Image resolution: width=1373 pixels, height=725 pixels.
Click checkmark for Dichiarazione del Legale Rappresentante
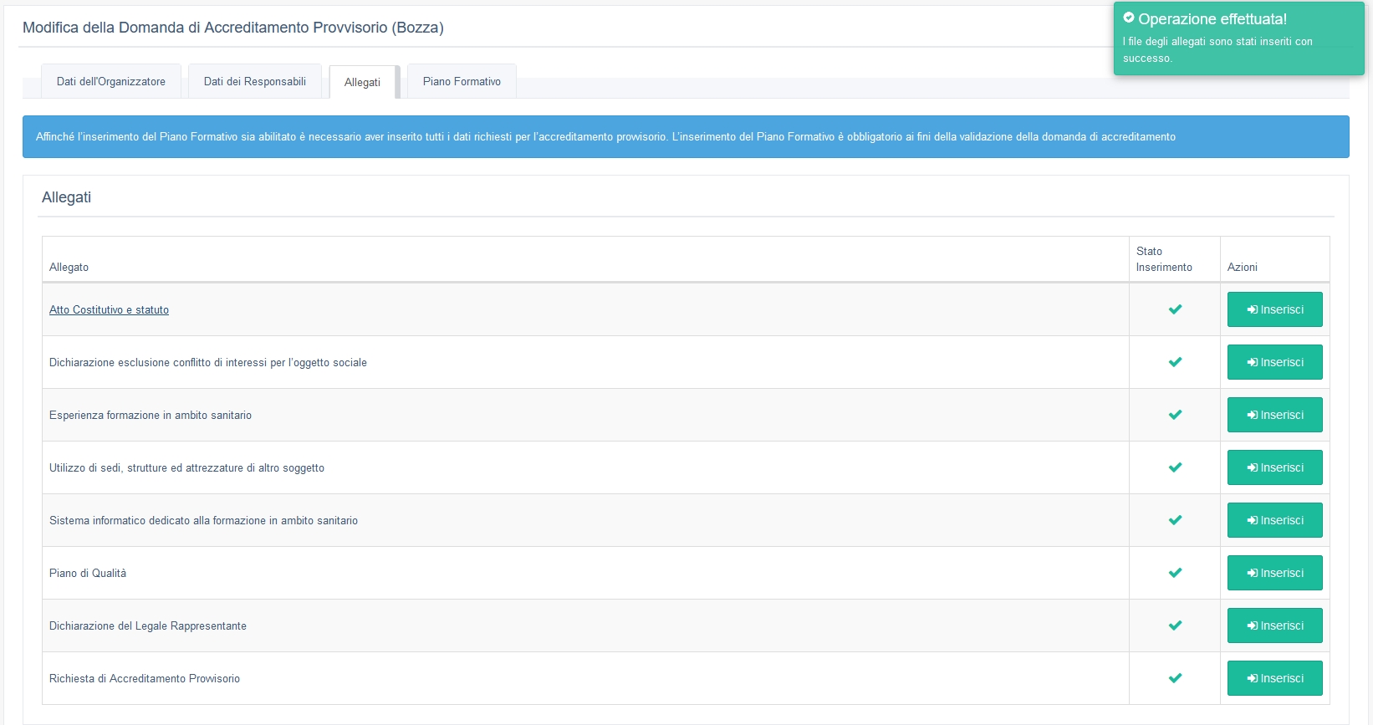point(1175,625)
